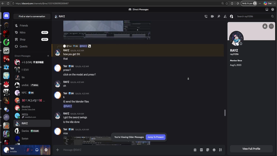Open the GIF picker
277x156 pixels.
click(x=201, y=150)
